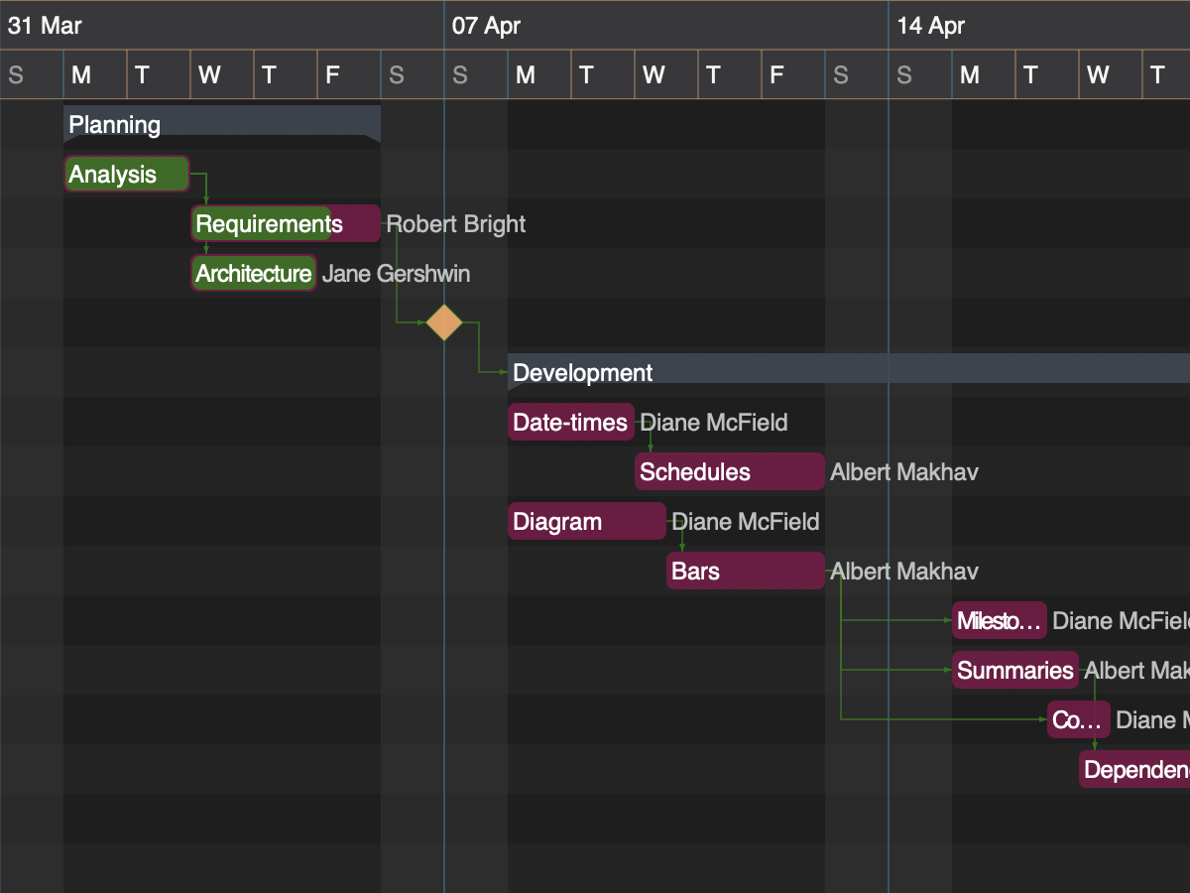Click the Architecture task bar

tap(254, 273)
